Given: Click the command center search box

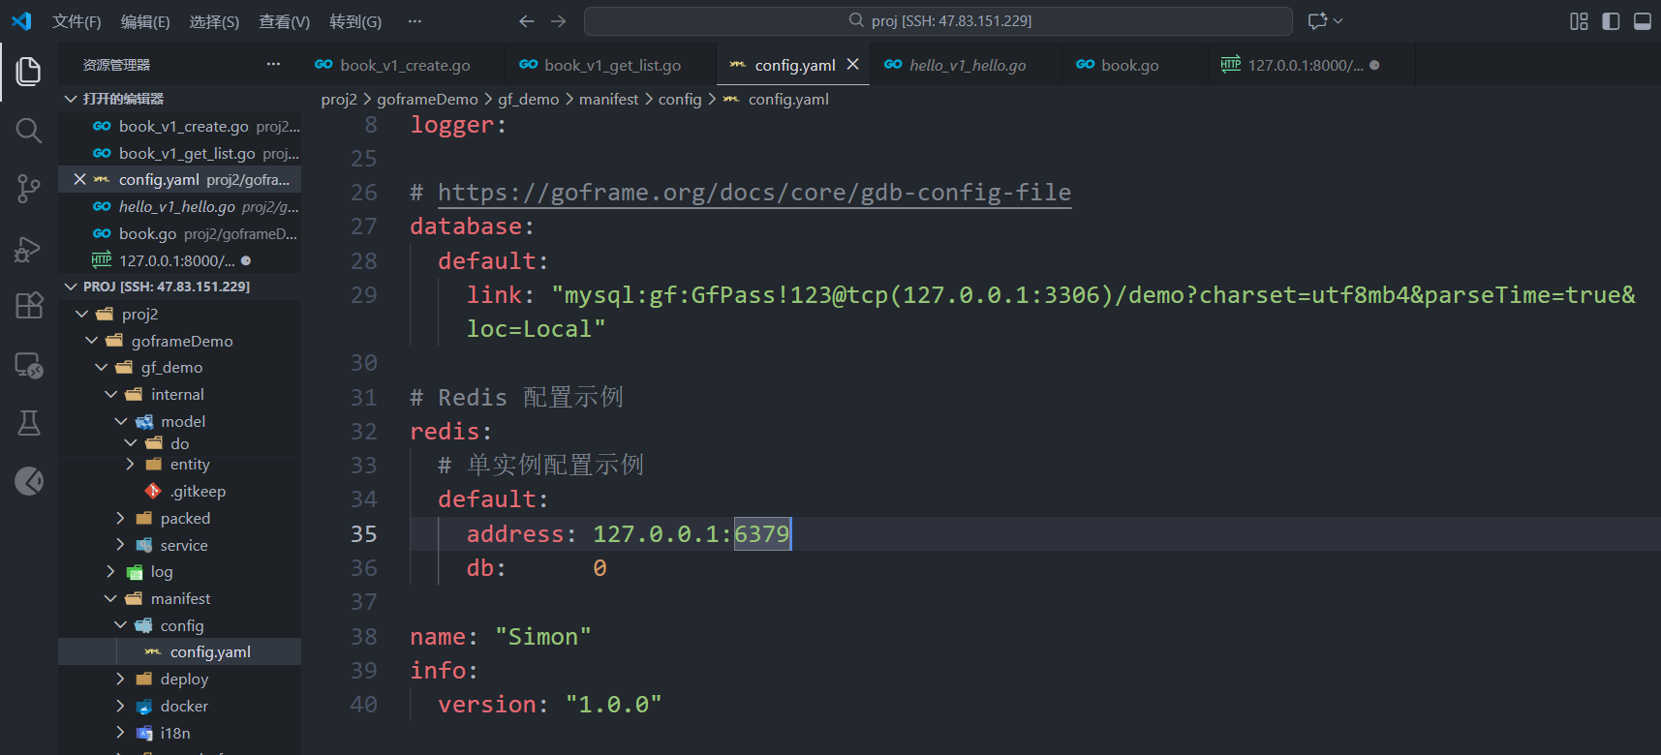Looking at the screenshot, I should pyautogui.click(x=938, y=20).
